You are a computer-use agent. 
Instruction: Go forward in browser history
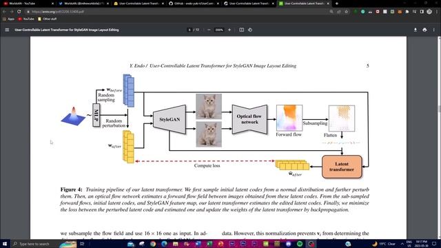12,12
